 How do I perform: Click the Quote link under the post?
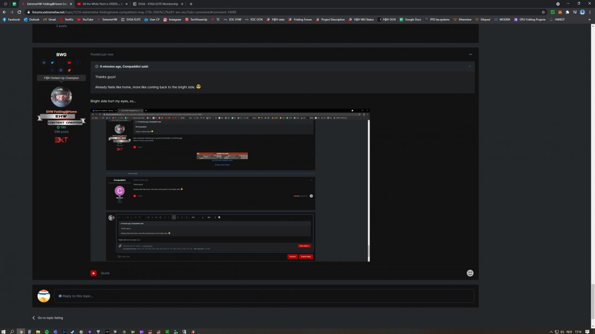point(105,273)
